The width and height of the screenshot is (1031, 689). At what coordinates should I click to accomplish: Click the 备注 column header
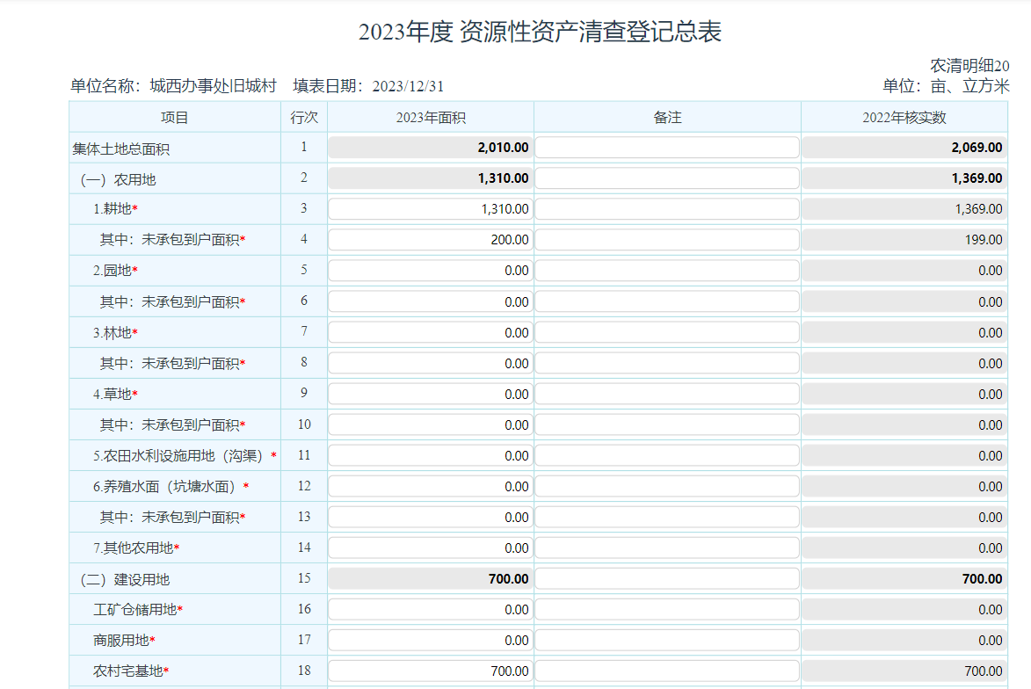click(667, 118)
